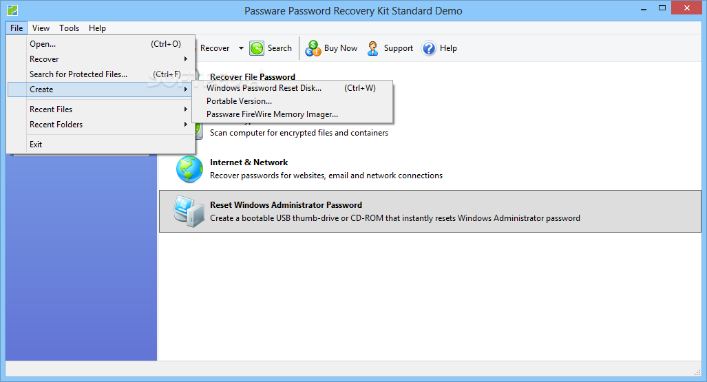The width and height of the screenshot is (707, 382).
Task: Click the Support person icon
Action: 372,48
